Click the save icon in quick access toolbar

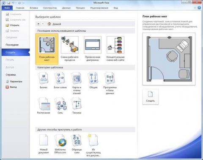[x=9, y=3]
